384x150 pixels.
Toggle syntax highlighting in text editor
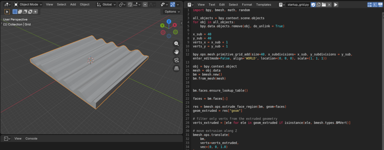point(380,4)
